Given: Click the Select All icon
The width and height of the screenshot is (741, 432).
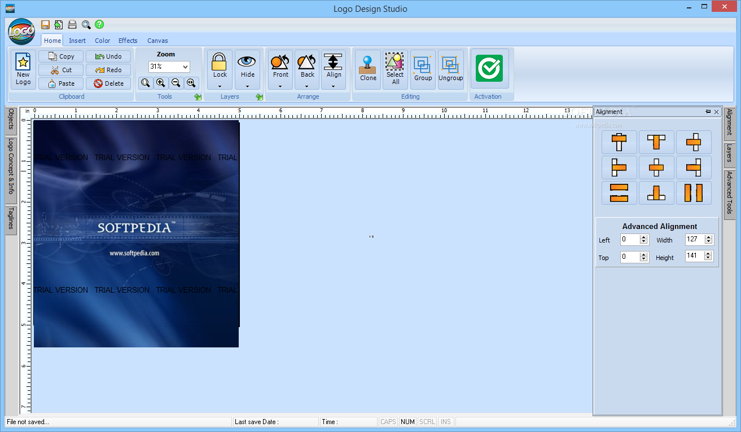Looking at the screenshot, I should click(395, 69).
